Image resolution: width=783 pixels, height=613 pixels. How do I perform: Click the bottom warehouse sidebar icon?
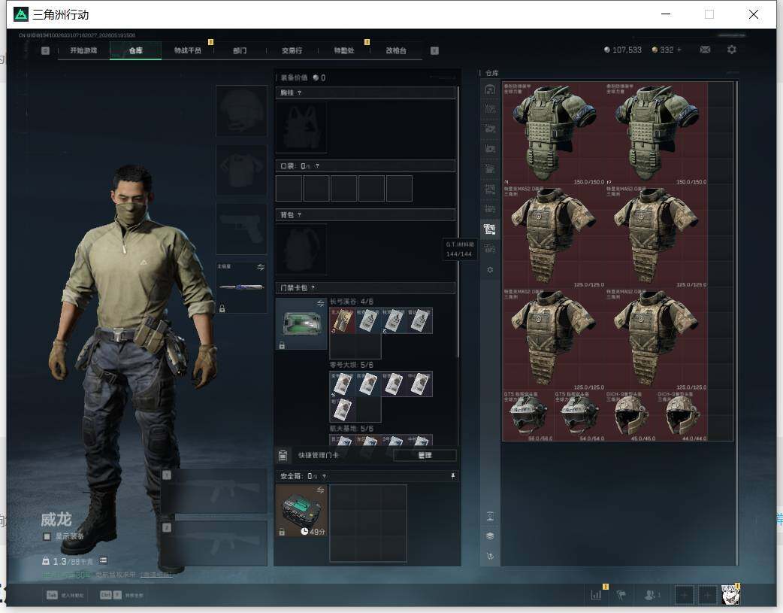[490, 556]
